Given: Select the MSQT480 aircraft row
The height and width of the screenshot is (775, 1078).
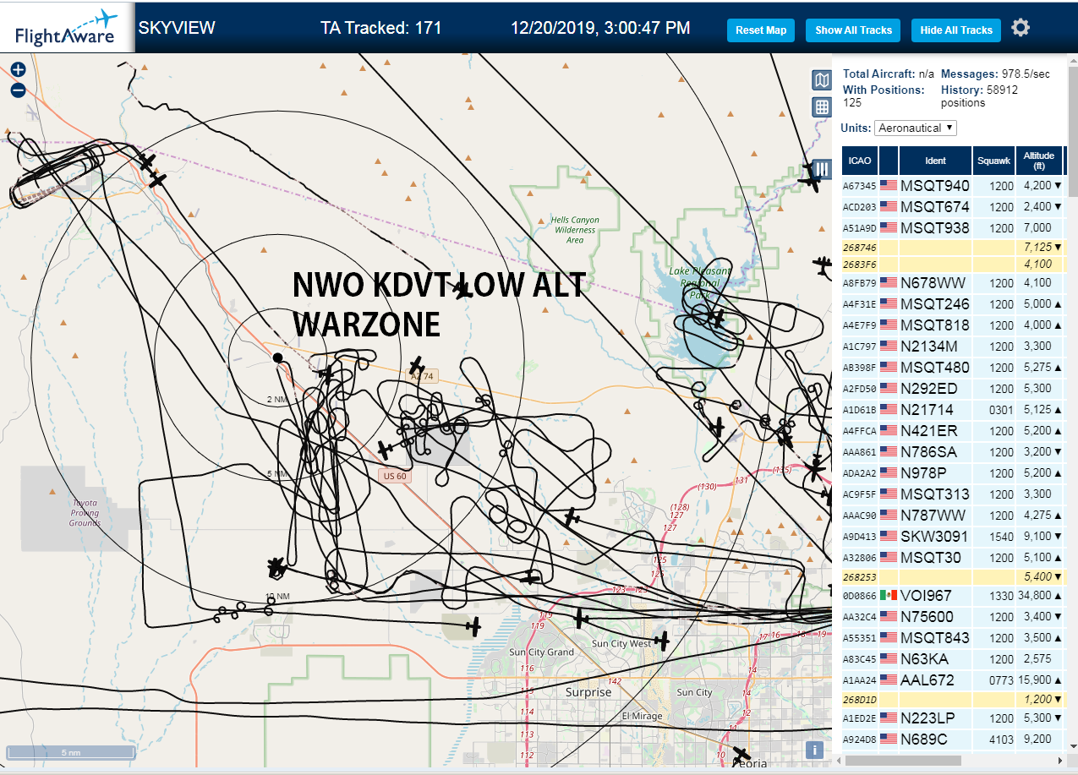Looking at the screenshot, I should click(x=953, y=368).
